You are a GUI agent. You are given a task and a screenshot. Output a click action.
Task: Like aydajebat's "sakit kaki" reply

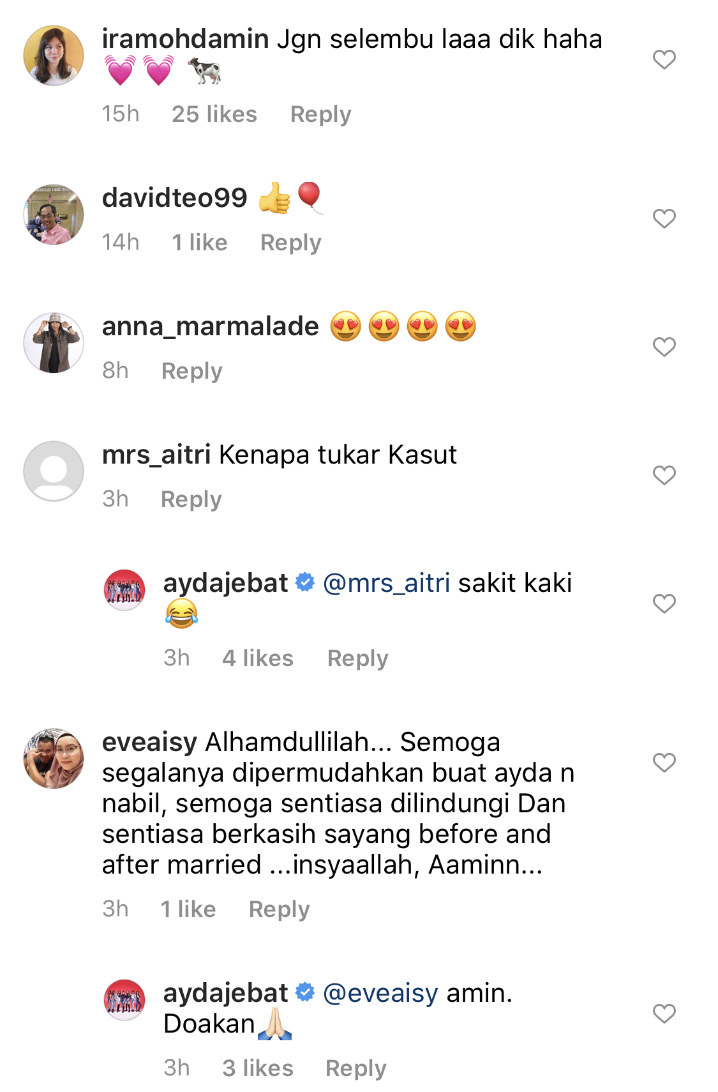tap(664, 603)
